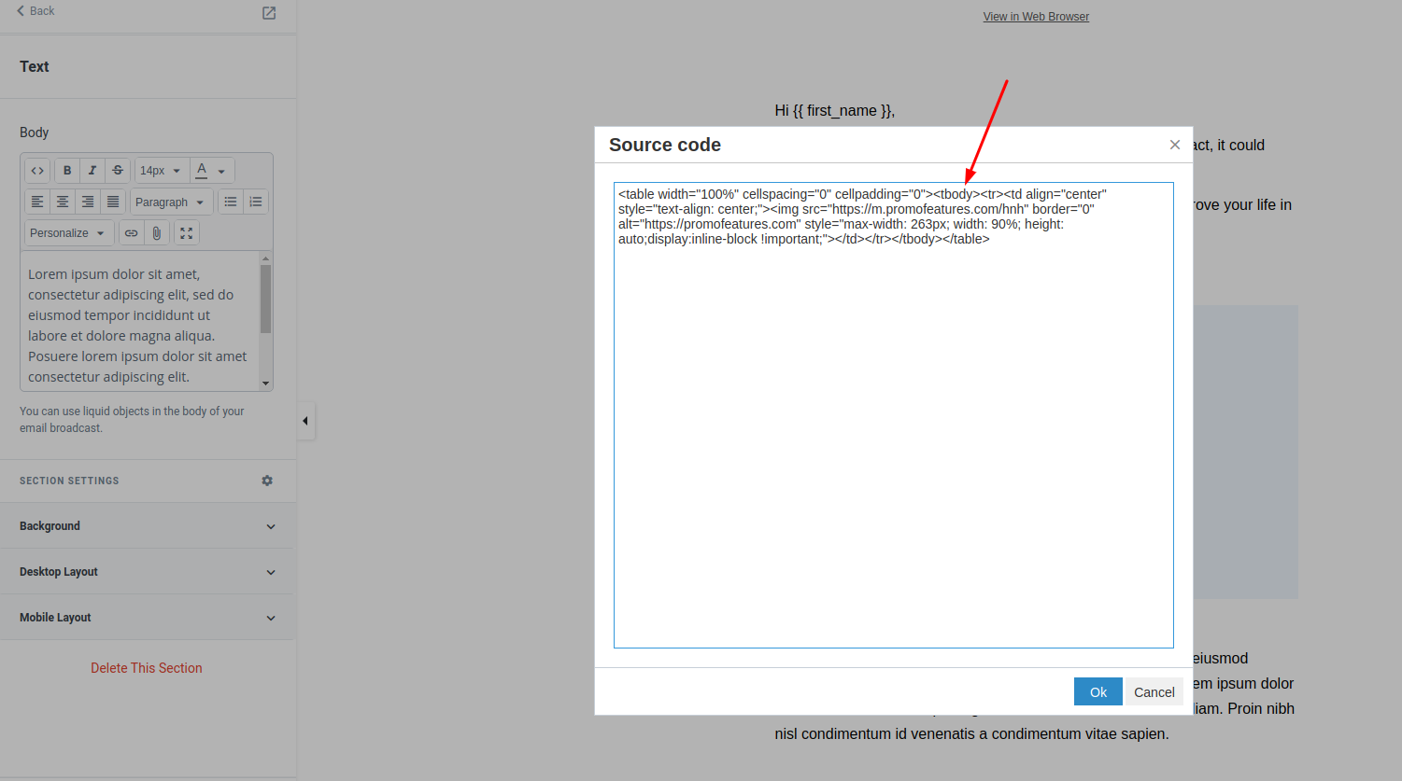Apply the text color A button

(x=202, y=171)
